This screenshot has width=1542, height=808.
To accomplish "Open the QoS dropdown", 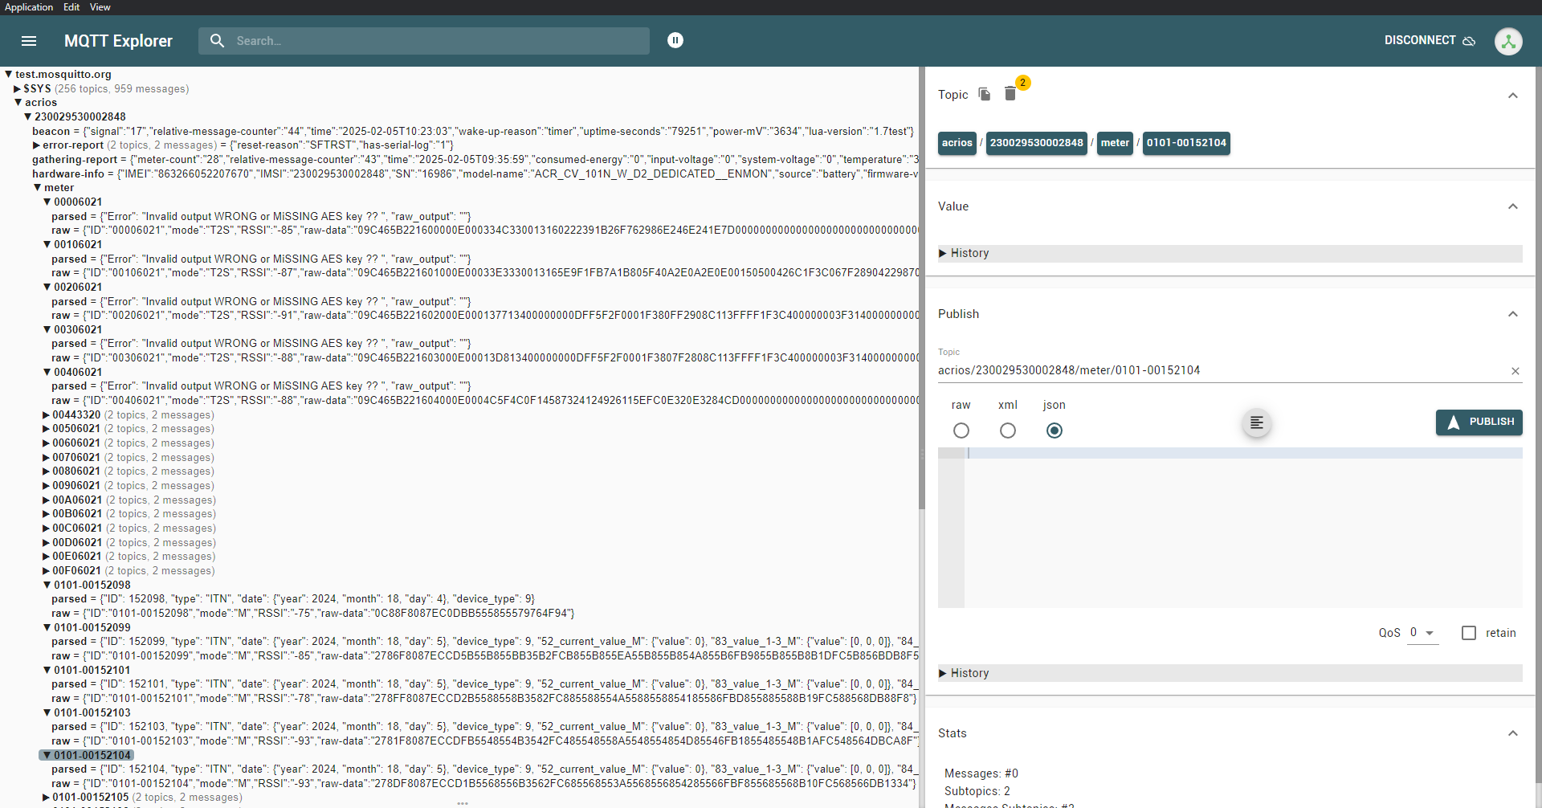I will (1422, 633).
